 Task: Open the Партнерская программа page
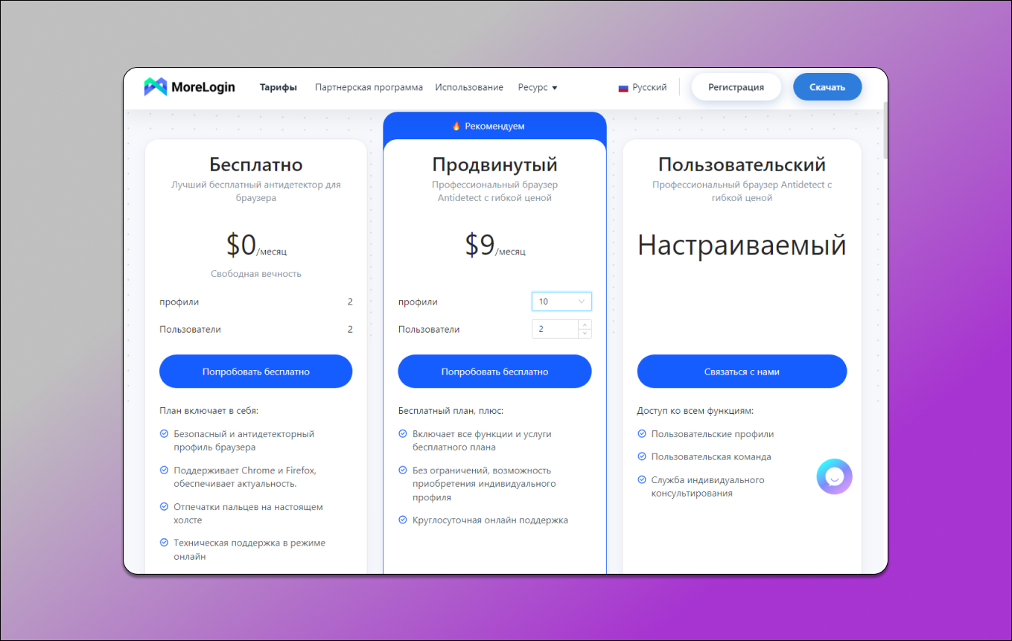click(x=369, y=87)
